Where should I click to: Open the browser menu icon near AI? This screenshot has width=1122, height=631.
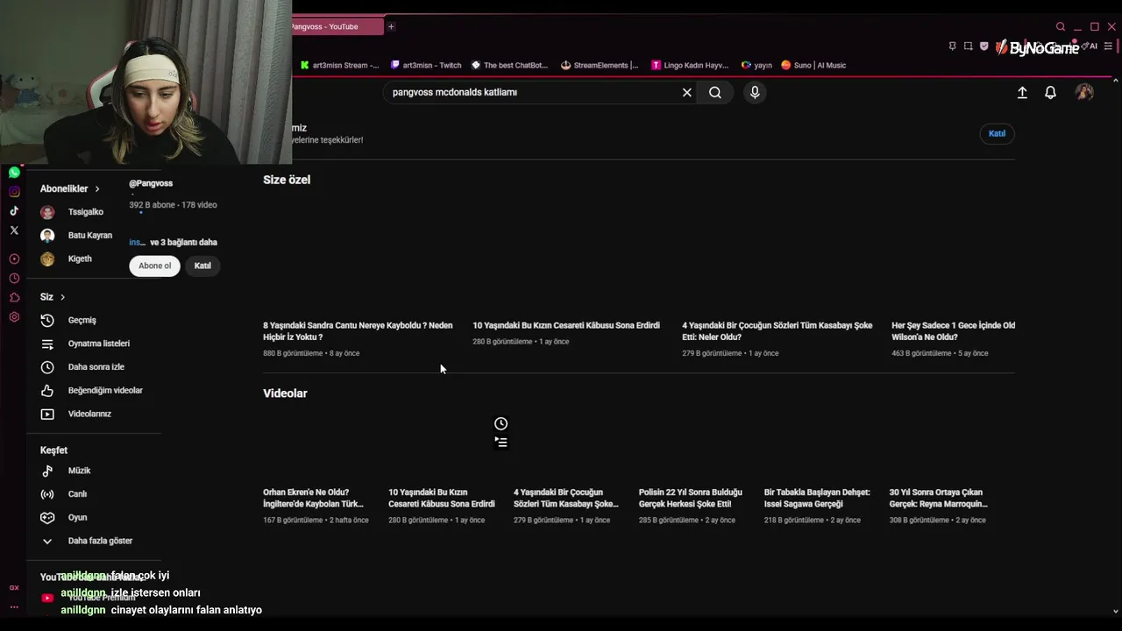1109,46
